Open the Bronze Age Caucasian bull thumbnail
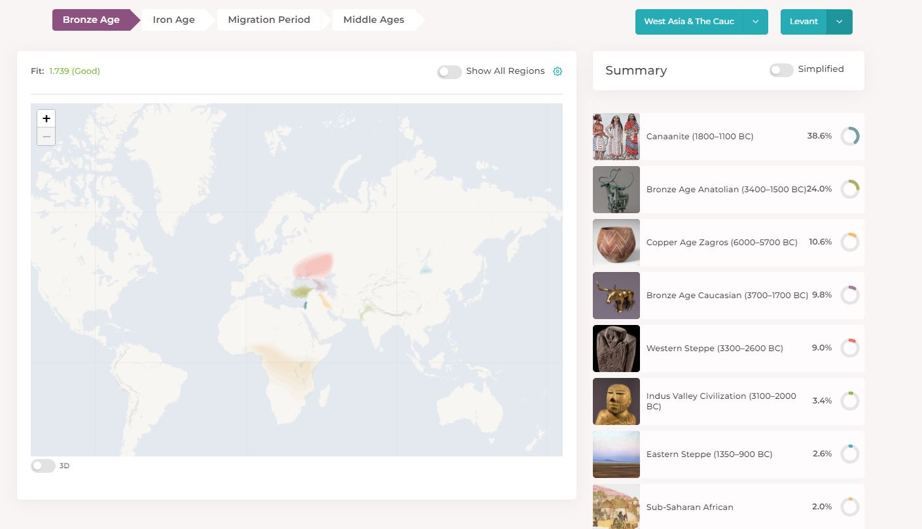The image size is (922, 529). tap(616, 296)
